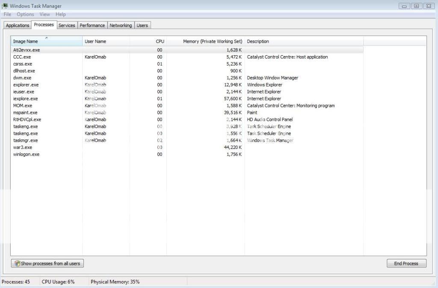Open the Performance tab
This screenshot has height=288, width=438.
92,25
